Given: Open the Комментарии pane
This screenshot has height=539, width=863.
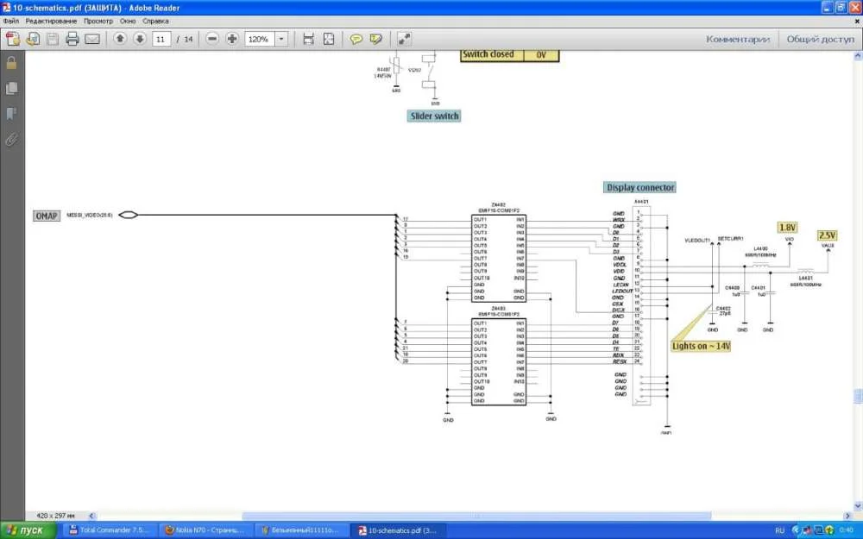Looking at the screenshot, I should tap(737, 39).
